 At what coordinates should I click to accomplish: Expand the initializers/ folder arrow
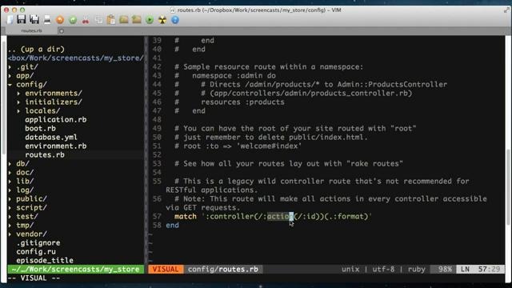pyautogui.click(x=18, y=102)
